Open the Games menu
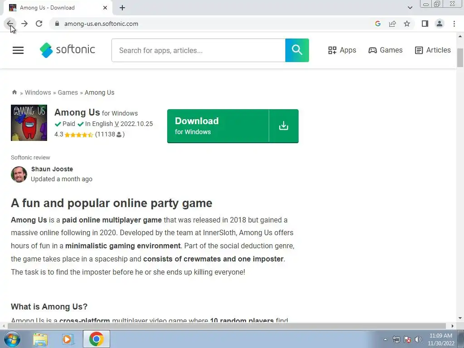Screen dimensions: 464x348 coord(385,50)
